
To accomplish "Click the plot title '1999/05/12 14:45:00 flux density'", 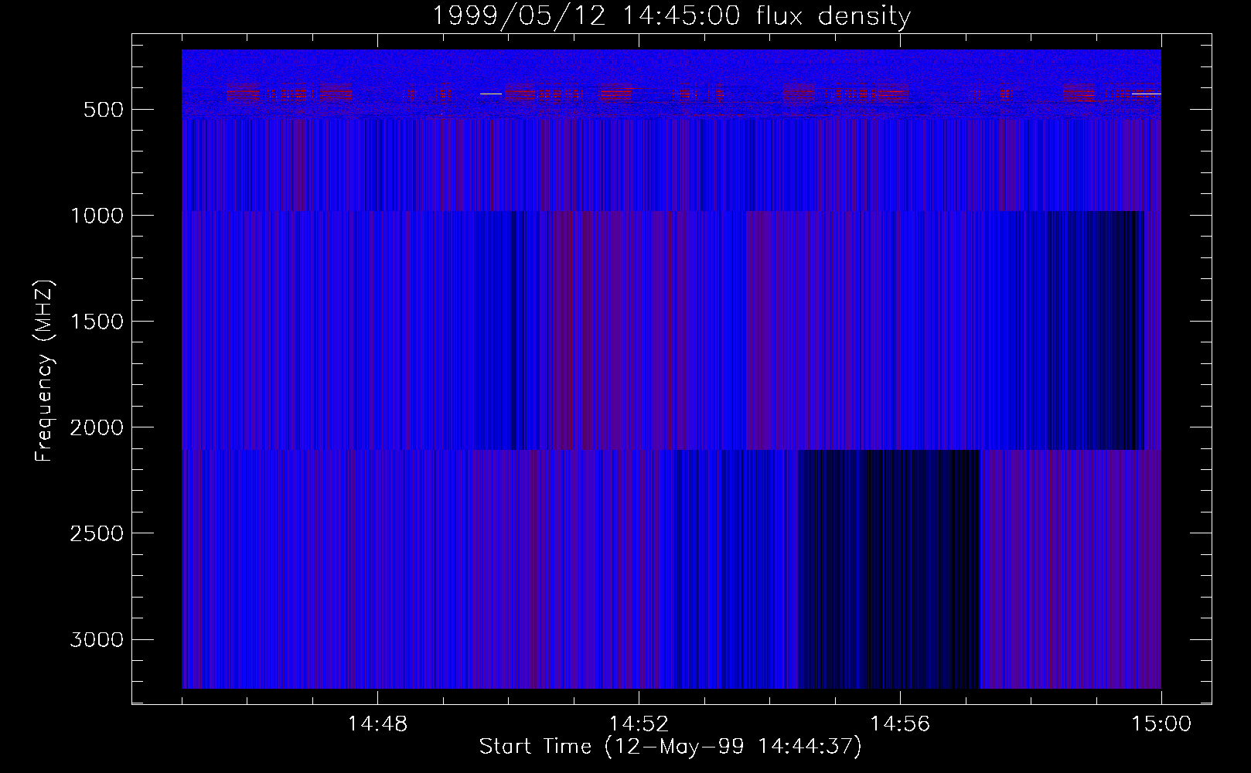I will 671,16.
